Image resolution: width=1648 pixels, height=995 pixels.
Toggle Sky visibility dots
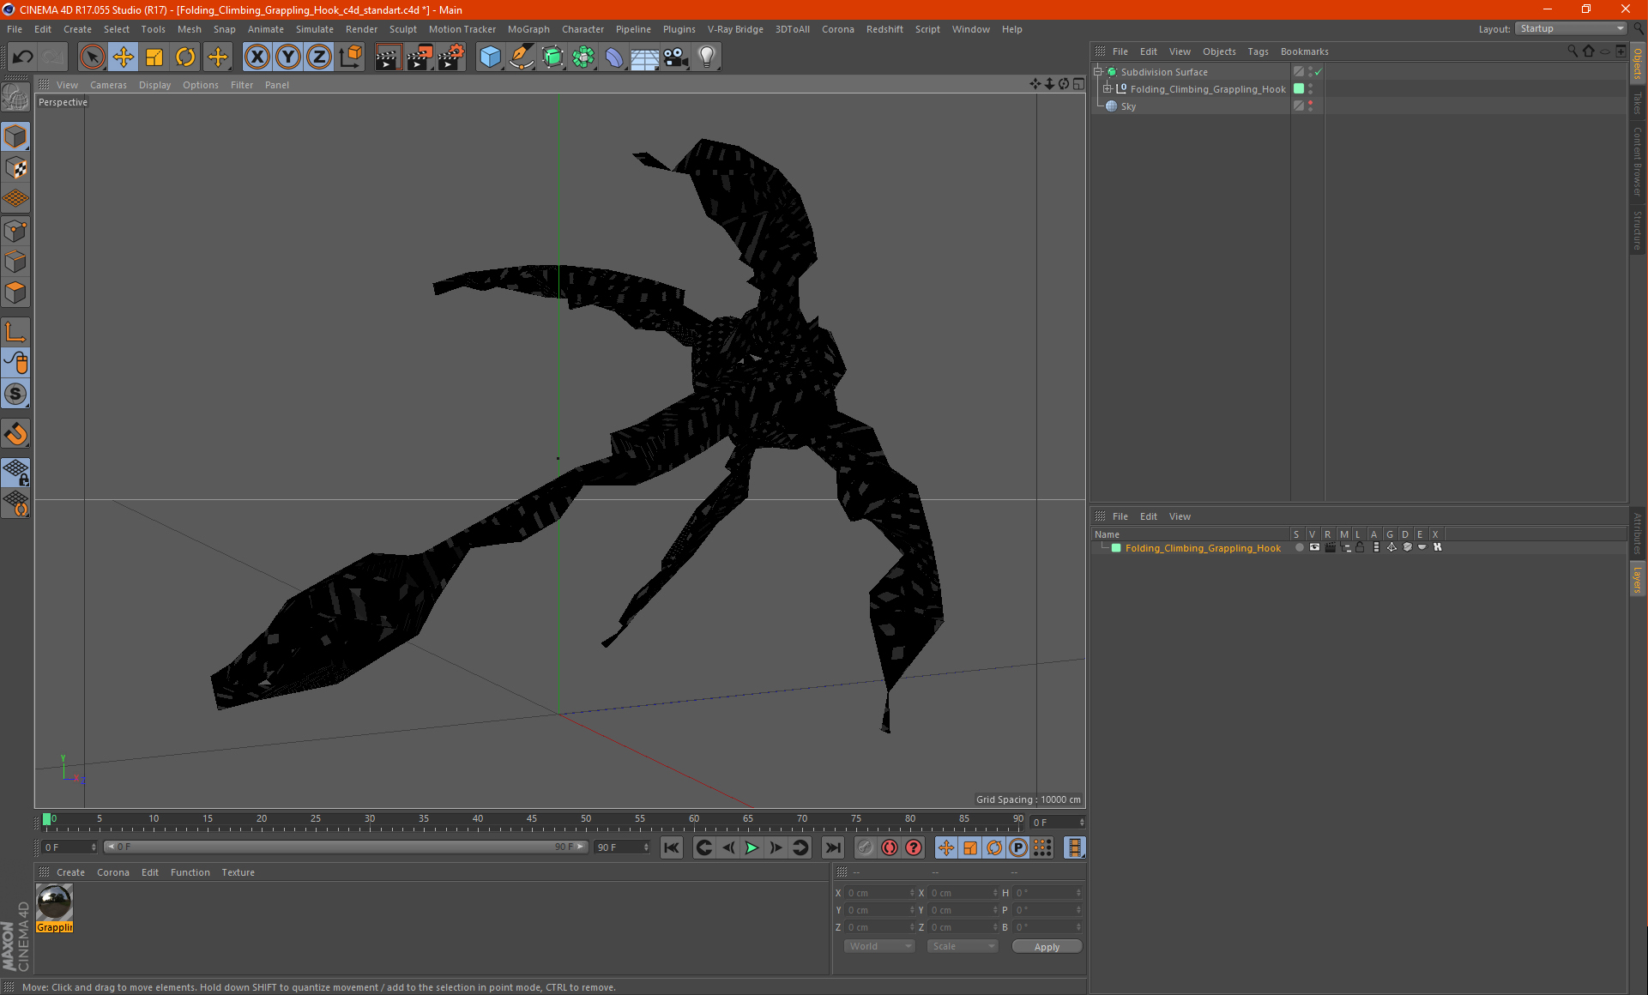point(1310,106)
